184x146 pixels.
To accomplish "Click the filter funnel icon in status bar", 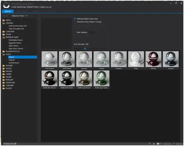I will (x=150, y=144).
